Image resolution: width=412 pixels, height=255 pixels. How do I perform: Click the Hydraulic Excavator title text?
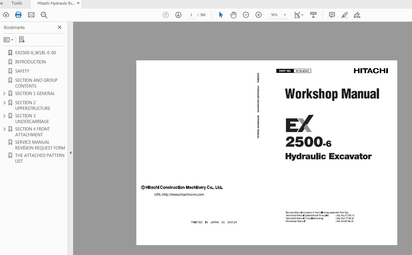[328, 156]
